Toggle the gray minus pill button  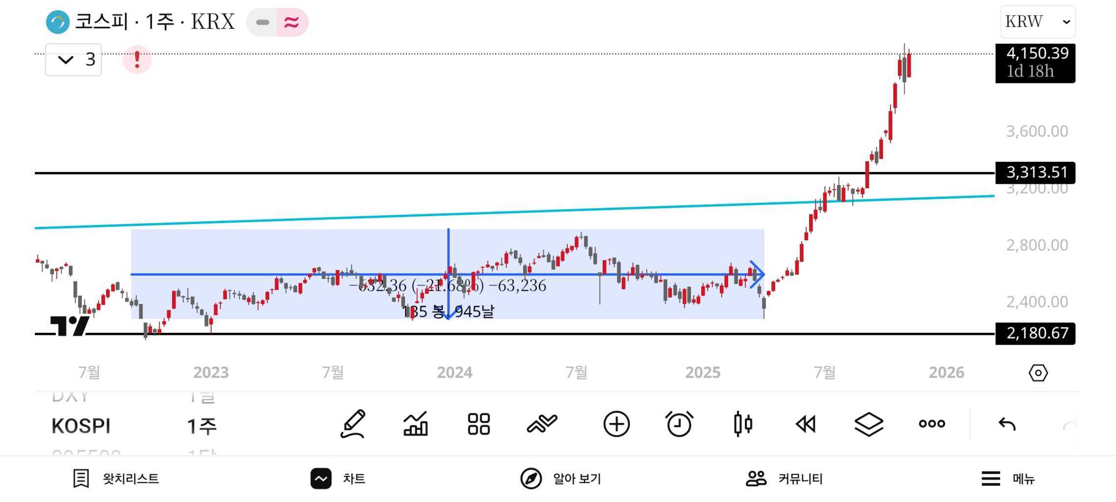(x=262, y=22)
